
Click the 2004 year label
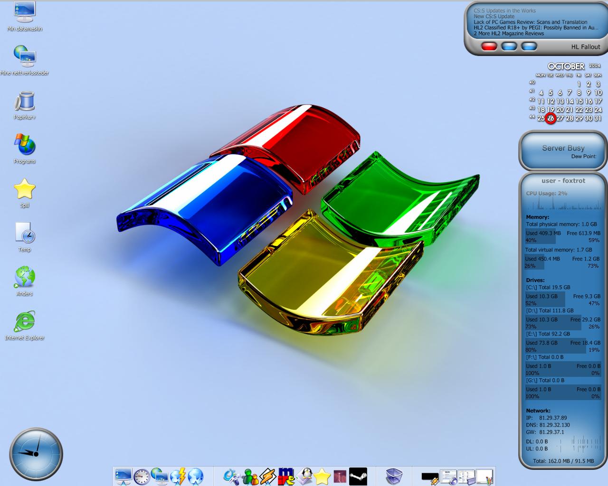(x=595, y=65)
